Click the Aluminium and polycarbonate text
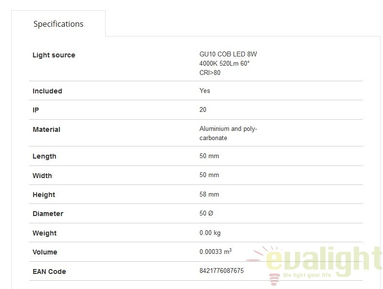The height and width of the screenshot is (289, 383). [228, 133]
